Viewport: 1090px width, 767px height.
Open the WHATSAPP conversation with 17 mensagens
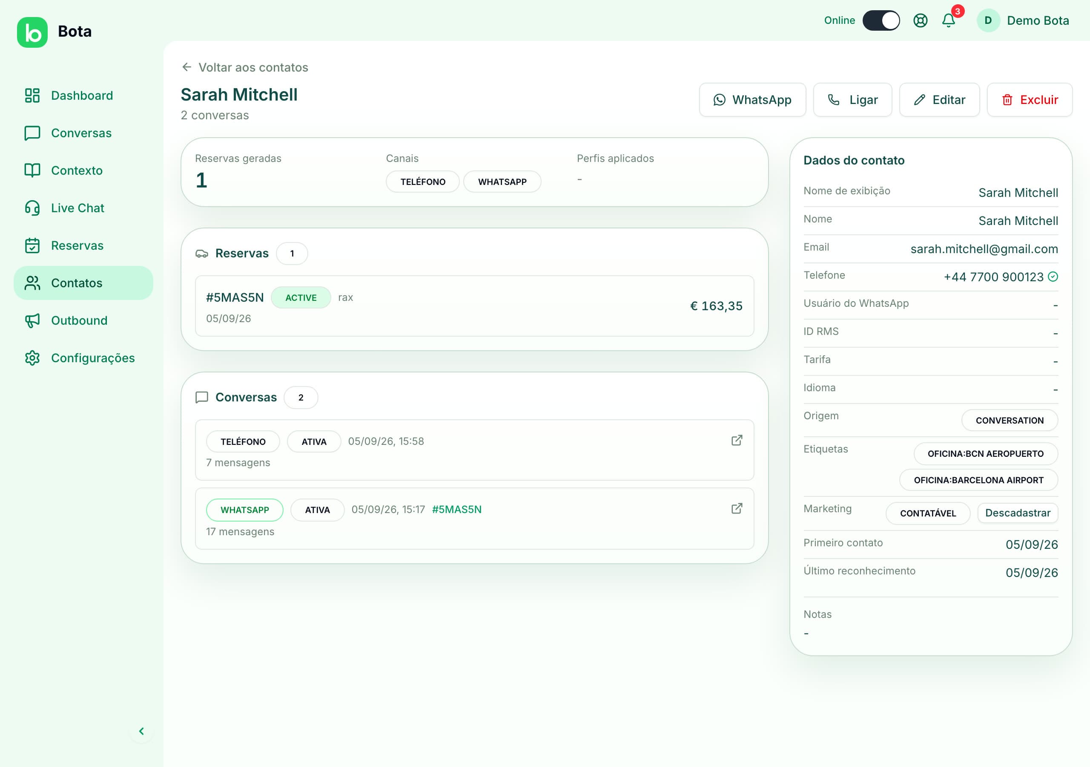(x=475, y=519)
